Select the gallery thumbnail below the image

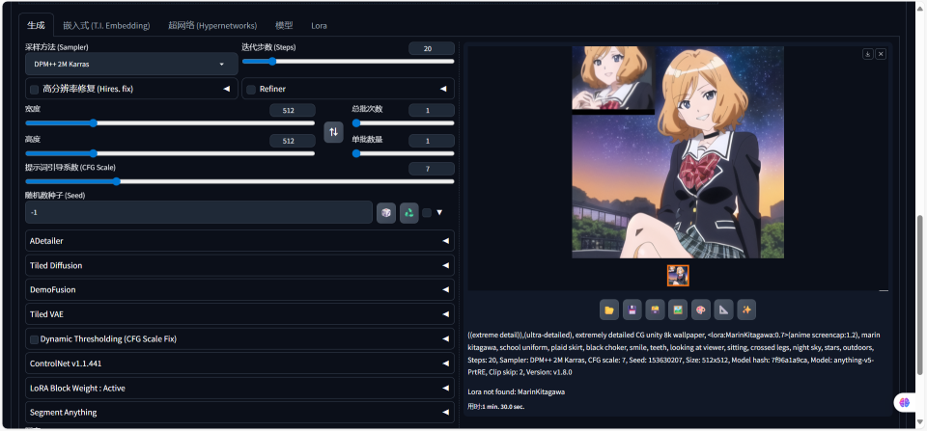click(678, 275)
